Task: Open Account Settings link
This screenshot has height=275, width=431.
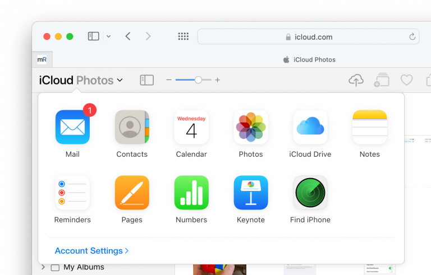Action: tap(91, 250)
